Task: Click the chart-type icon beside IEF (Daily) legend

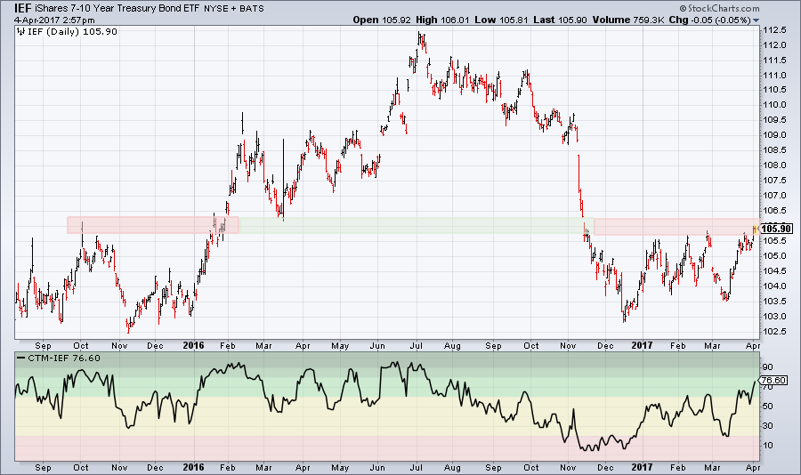Action: 20,32
